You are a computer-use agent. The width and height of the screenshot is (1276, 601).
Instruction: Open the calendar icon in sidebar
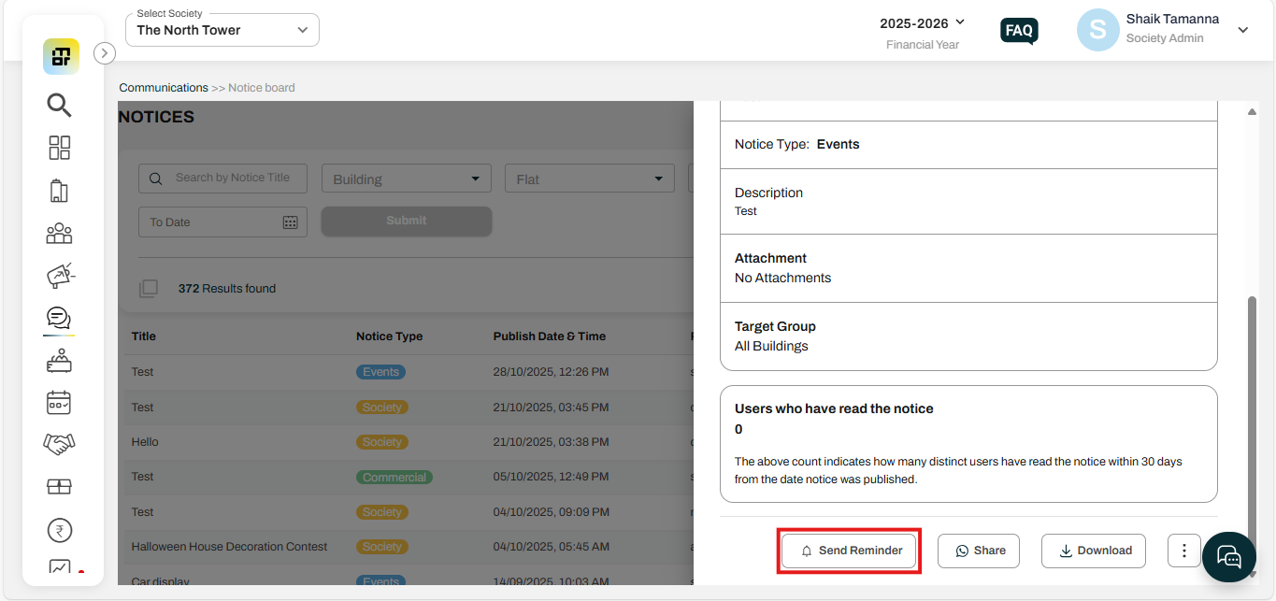[59, 403]
